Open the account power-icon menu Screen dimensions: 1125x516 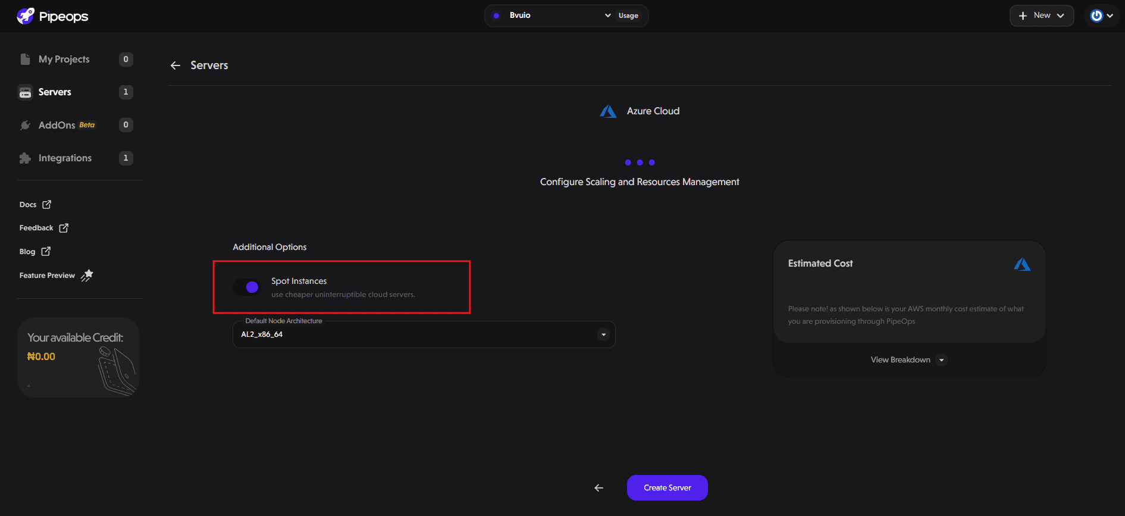point(1101,15)
